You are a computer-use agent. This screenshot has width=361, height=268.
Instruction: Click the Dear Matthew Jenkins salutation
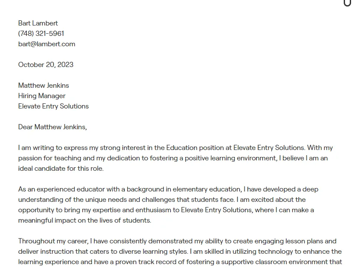click(53, 127)
